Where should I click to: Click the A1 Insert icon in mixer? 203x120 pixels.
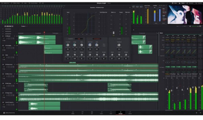click(167, 45)
